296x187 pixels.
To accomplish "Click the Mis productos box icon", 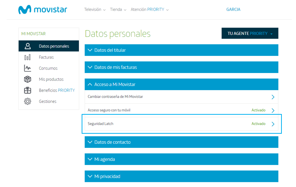I will [x=28, y=79].
